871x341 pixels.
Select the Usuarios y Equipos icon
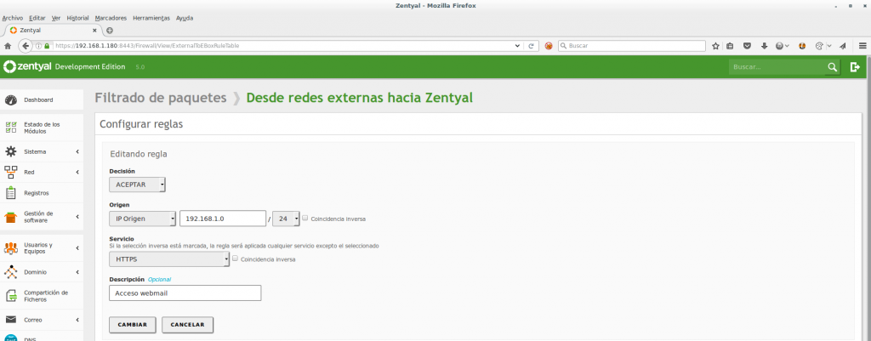click(x=11, y=248)
